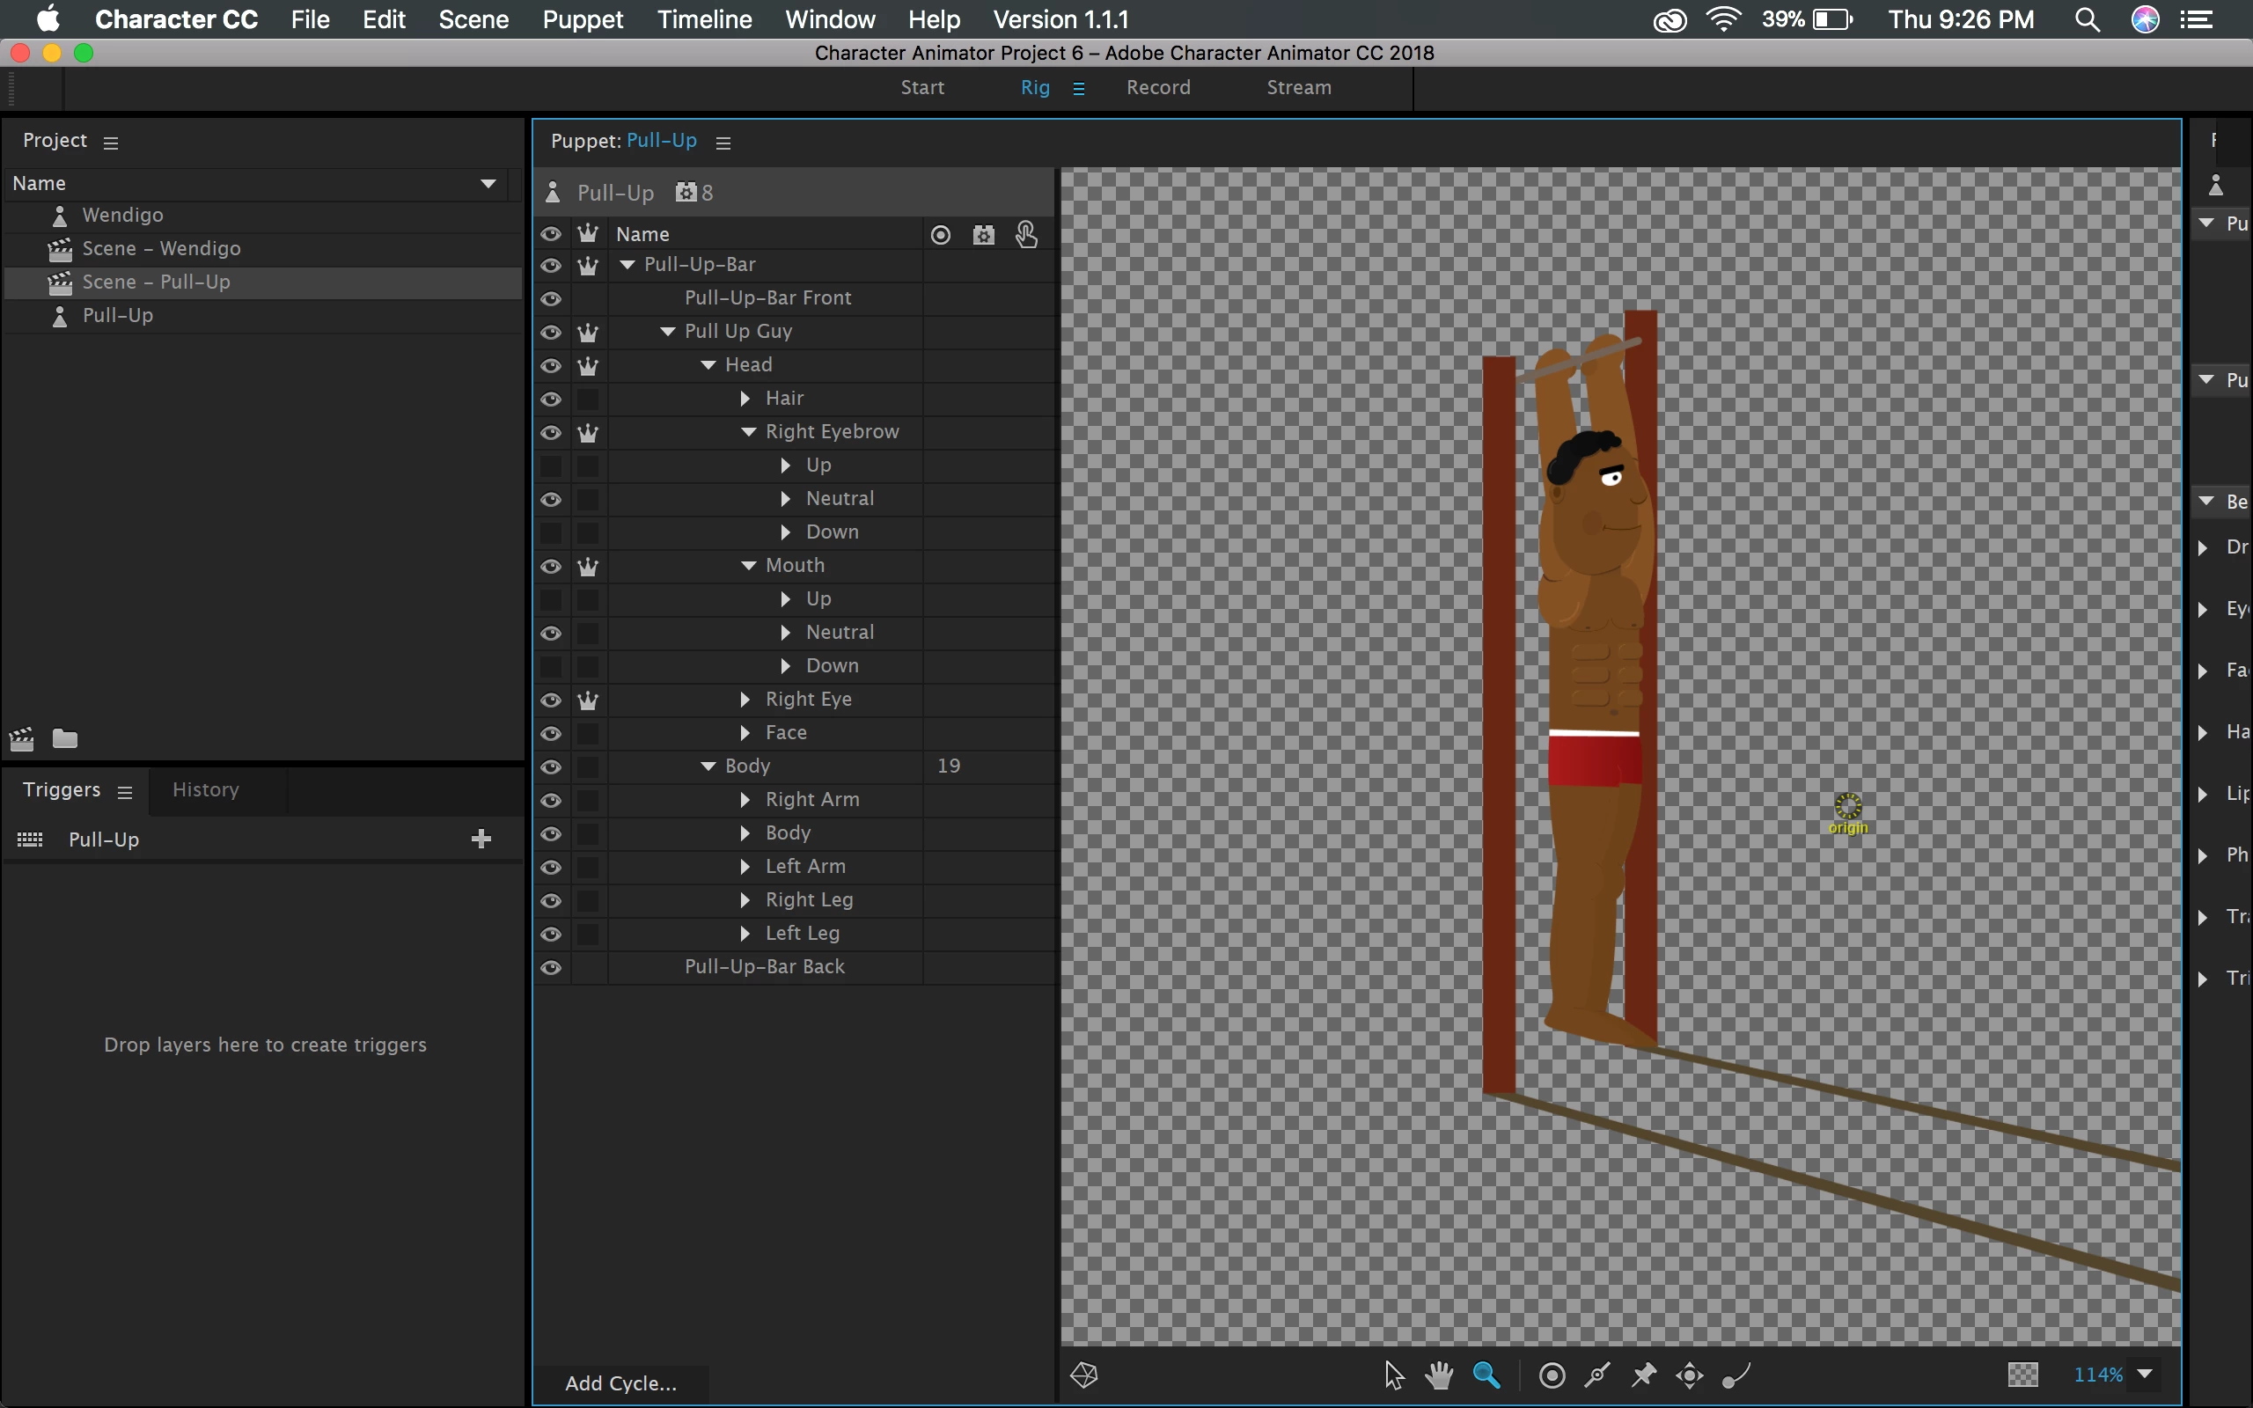The height and width of the screenshot is (1408, 2253).
Task: Click the arrow Selection tool
Action: coord(1393,1375)
